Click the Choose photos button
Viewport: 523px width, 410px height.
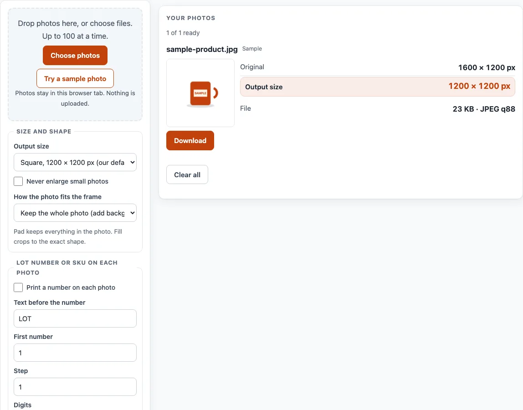75,56
